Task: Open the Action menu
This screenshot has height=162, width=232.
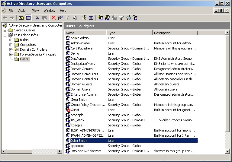Action: click(x=23, y=11)
